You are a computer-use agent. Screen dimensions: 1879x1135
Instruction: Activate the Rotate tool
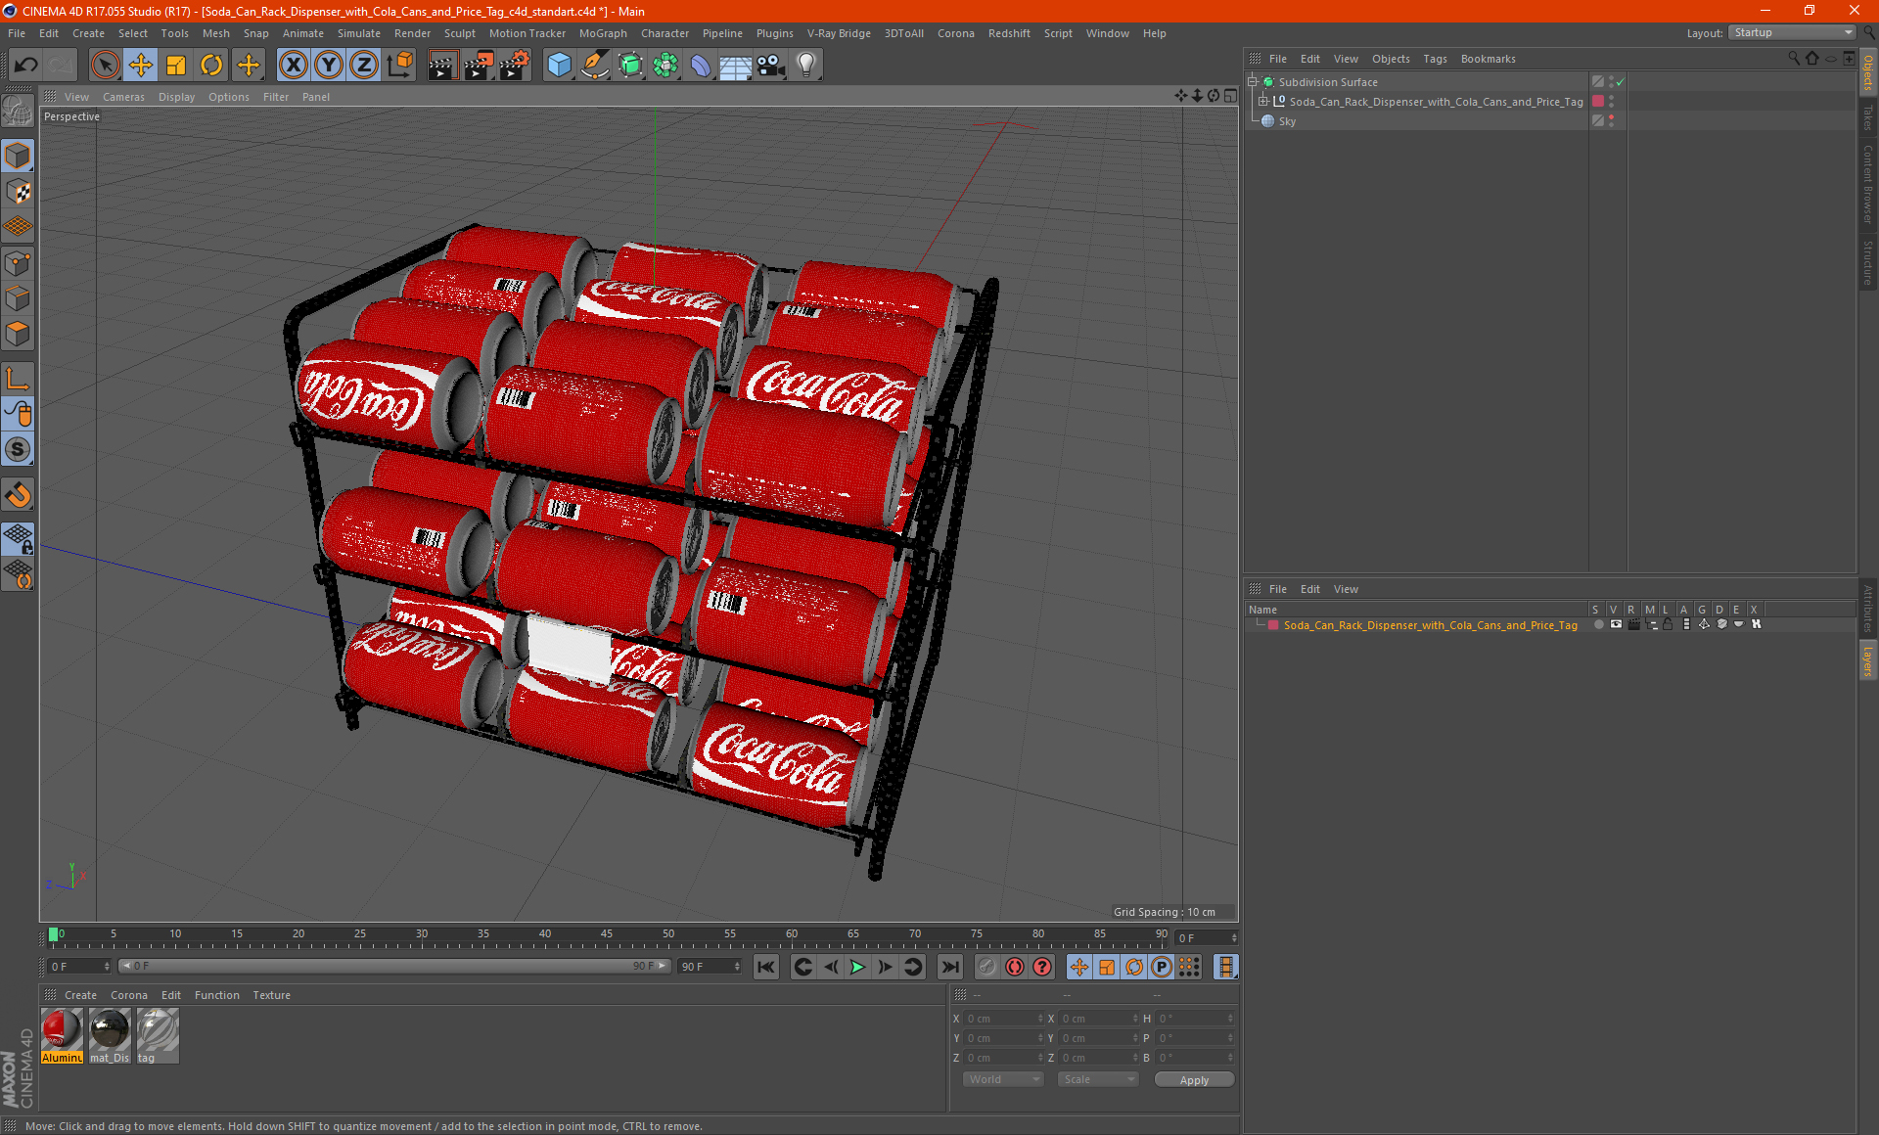pyautogui.click(x=211, y=66)
